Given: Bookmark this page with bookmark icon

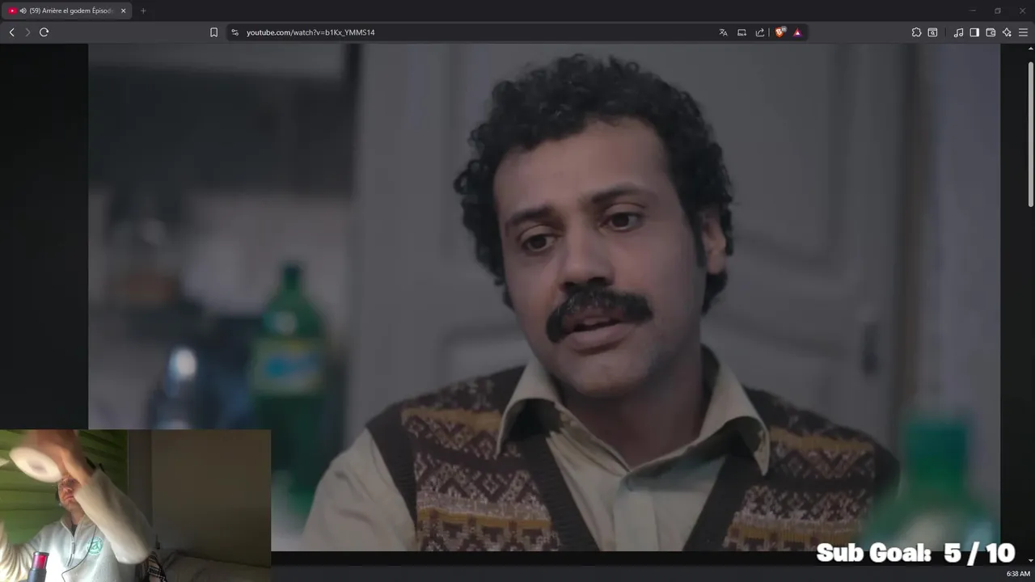Looking at the screenshot, I should pos(213,32).
